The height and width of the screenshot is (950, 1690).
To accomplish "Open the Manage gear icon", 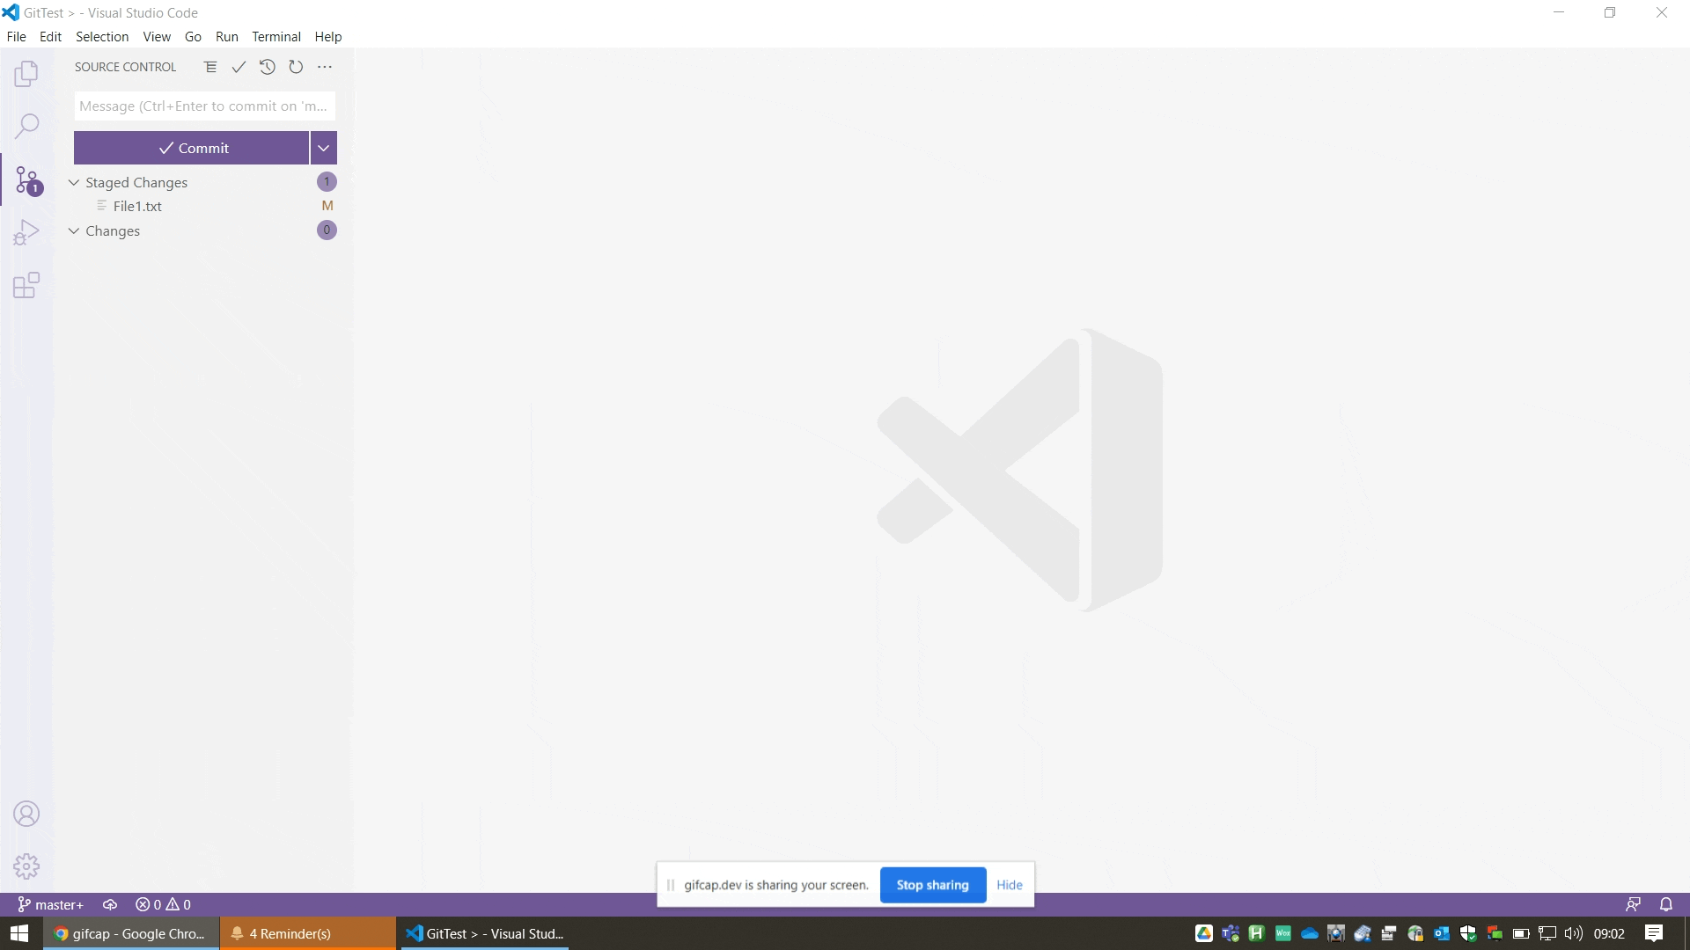I will pos(26,866).
